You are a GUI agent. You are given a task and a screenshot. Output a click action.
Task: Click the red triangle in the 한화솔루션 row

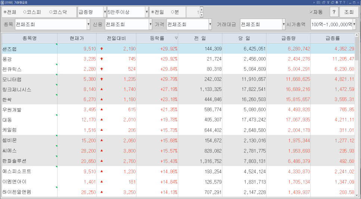tap(102, 161)
